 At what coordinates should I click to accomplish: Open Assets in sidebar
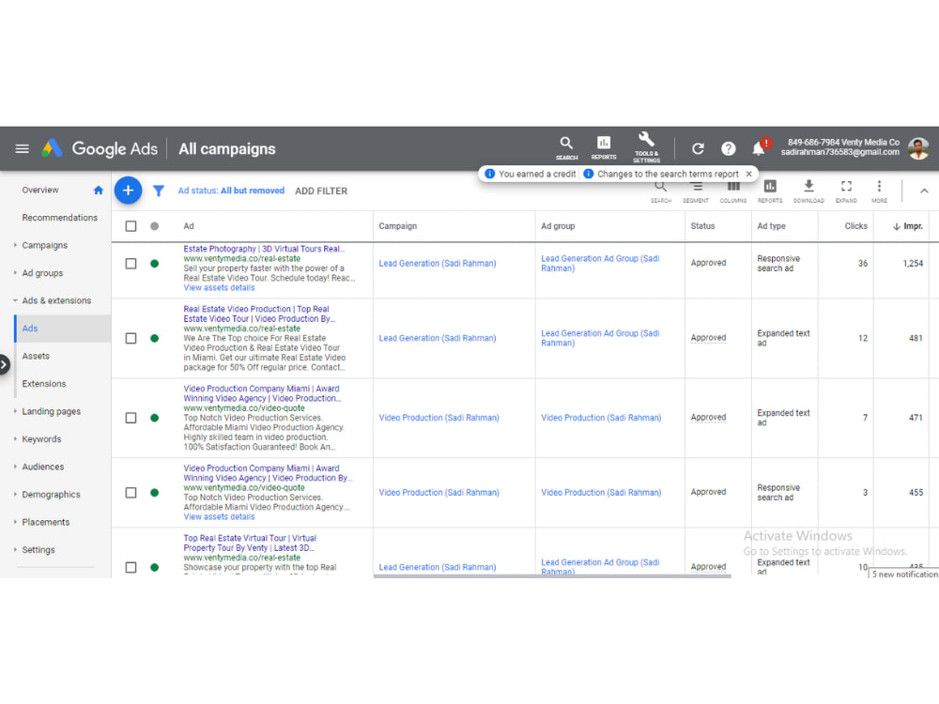pyautogui.click(x=36, y=356)
